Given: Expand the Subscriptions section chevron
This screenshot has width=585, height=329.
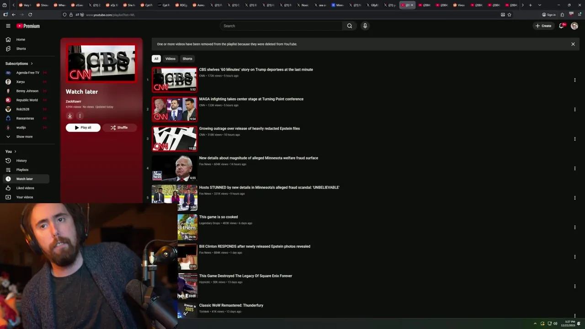Looking at the screenshot, I should coord(32,64).
